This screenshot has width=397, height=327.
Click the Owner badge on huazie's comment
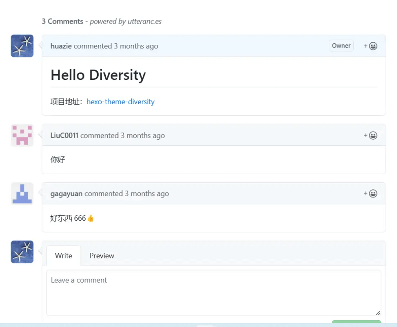(341, 46)
